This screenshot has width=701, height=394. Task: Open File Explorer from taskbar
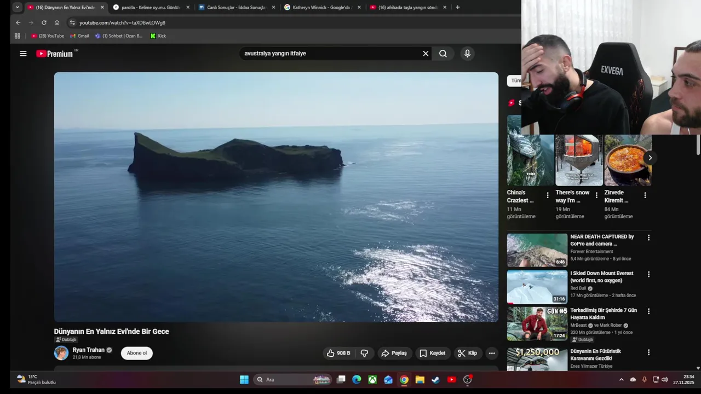coord(420,380)
